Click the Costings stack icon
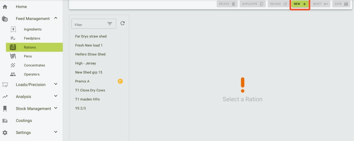This screenshot has width=354, height=141. [x=5, y=121]
